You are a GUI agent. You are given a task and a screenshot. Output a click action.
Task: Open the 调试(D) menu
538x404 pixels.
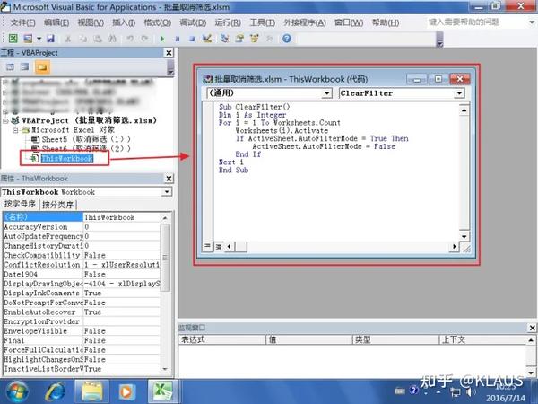[193, 22]
